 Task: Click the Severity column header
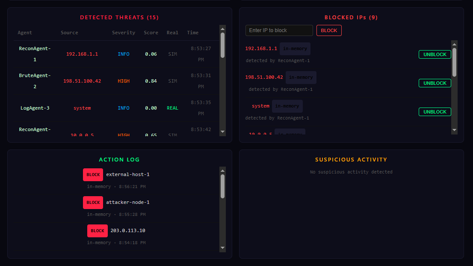[x=124, y=33]
